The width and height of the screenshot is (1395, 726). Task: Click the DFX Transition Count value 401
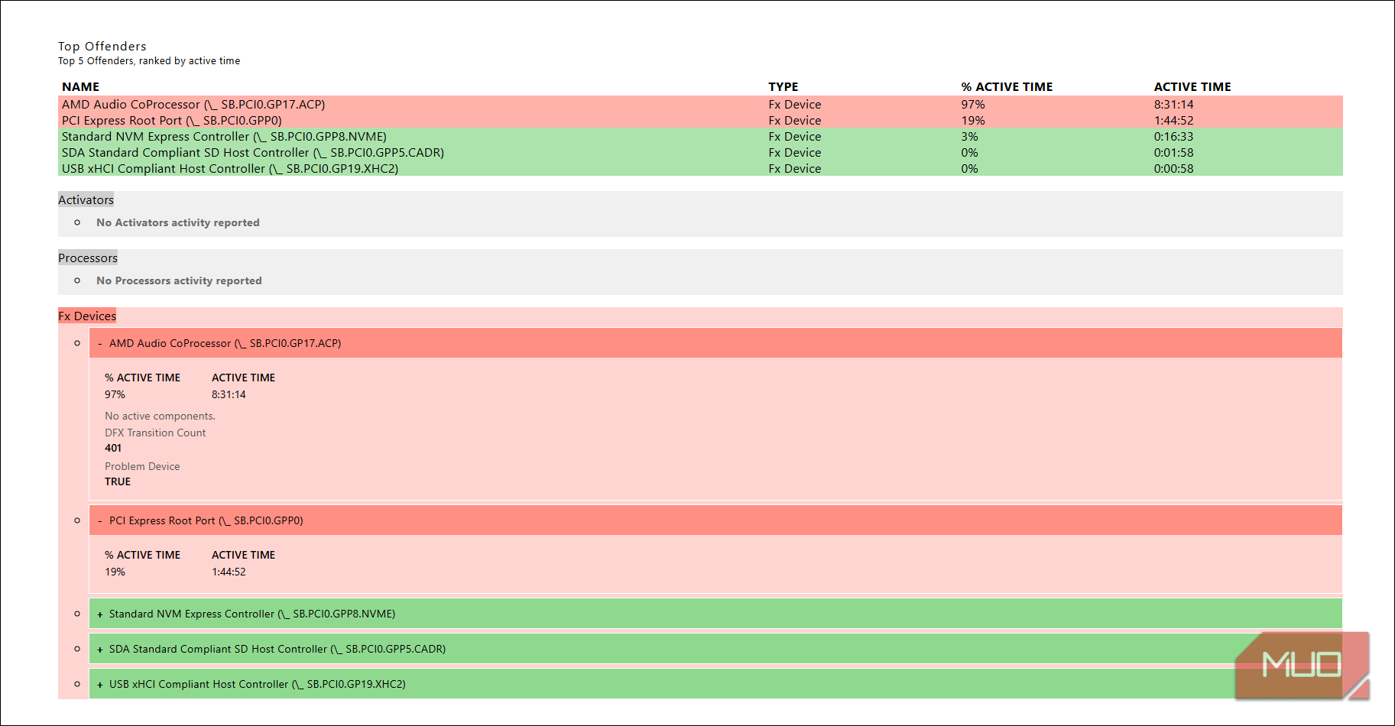coord(113,449)
